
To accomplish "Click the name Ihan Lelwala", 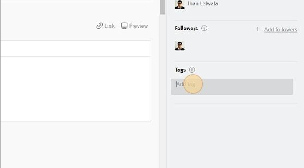I will (203, 4).
